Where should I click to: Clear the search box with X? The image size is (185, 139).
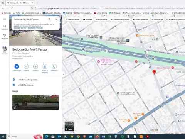tap(56, 19)
